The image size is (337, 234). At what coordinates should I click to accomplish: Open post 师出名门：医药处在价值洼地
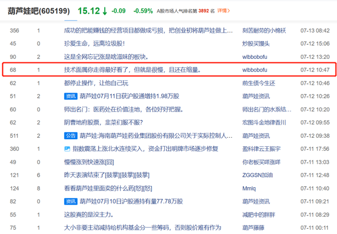click(x=124, y=109)
